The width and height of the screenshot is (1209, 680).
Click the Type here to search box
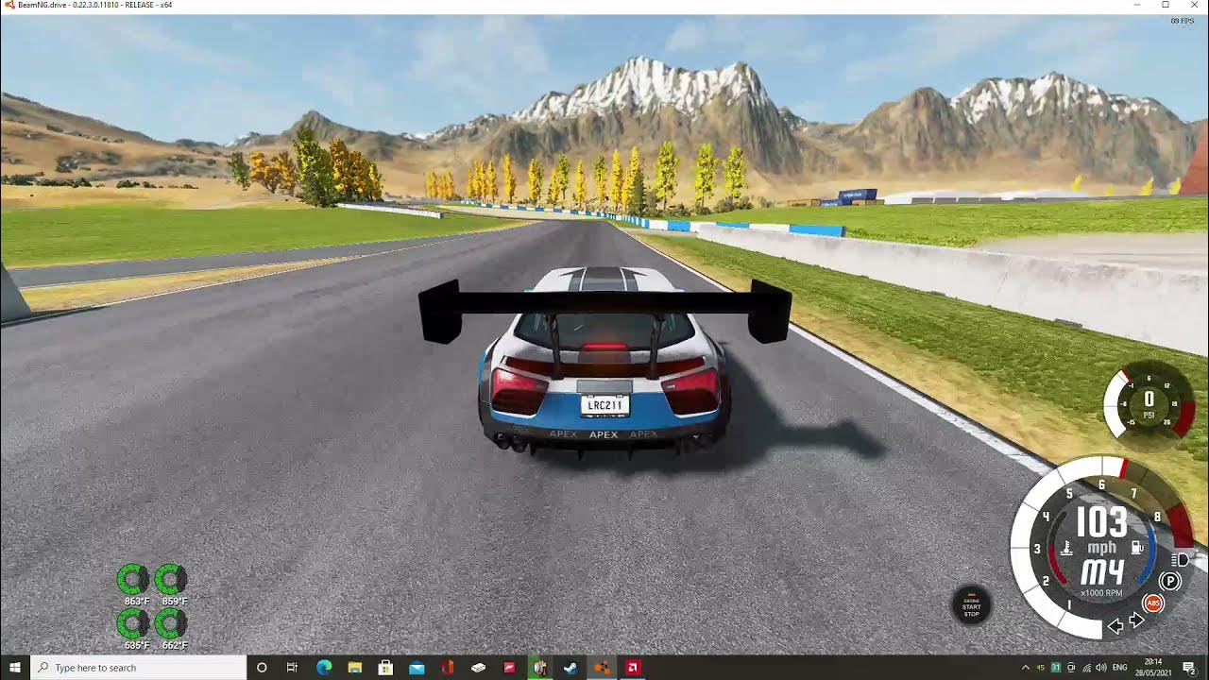tap(139, 668)
